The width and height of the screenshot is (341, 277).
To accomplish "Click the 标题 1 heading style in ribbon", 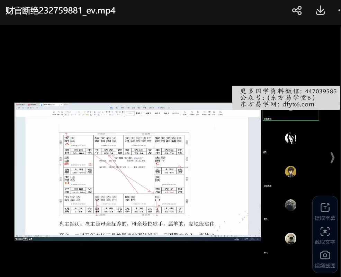I will (x=139, y=113).
